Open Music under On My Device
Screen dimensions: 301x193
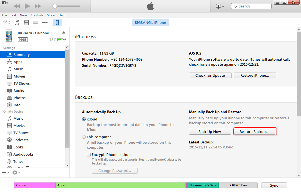(x=33, y=119)
